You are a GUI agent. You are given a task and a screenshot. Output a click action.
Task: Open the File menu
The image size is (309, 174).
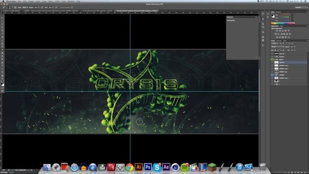pos(19,1)
